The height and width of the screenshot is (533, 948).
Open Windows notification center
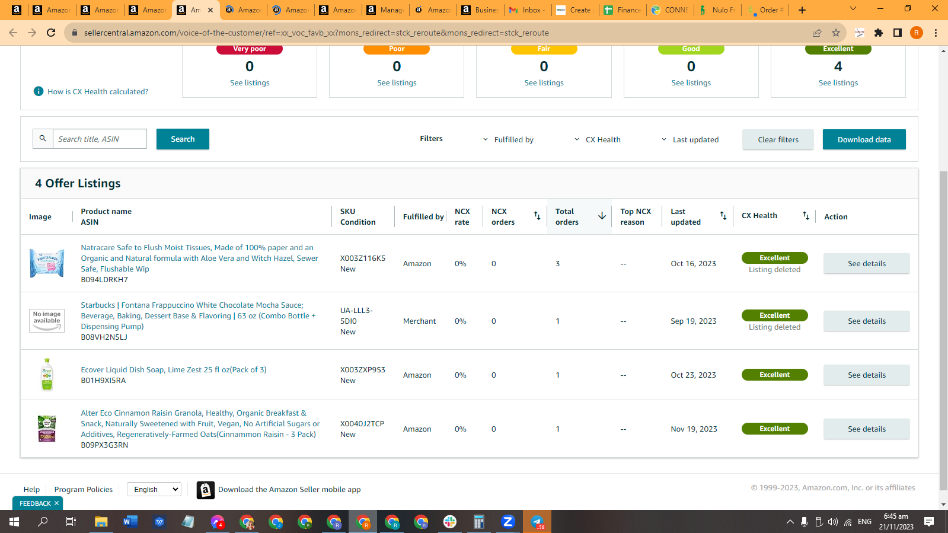tap(929, 522)
